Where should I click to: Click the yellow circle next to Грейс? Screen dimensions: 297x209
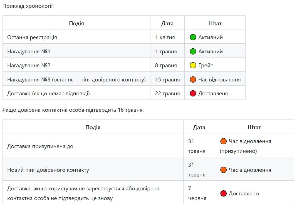click(x=193, y=66)
